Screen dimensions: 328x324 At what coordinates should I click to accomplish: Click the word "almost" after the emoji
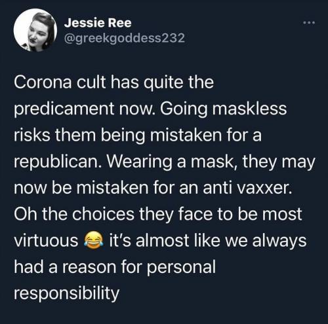point(162,241)
